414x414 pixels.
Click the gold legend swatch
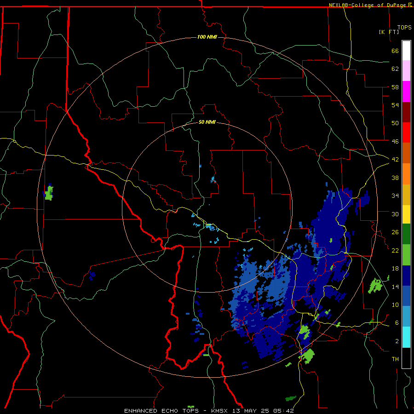(x=406, y=195)
